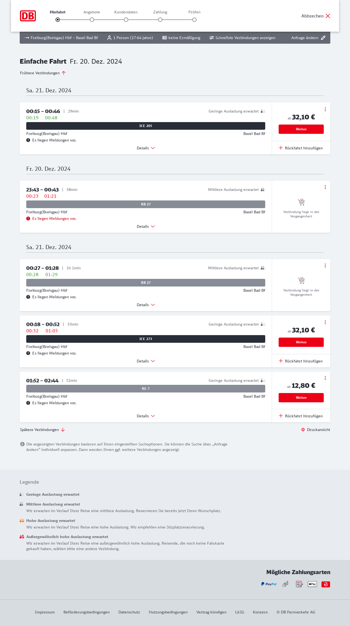Open the Datenschutz footer link
350x626 pixels.
pyautogui.click(x=129, y=612)
